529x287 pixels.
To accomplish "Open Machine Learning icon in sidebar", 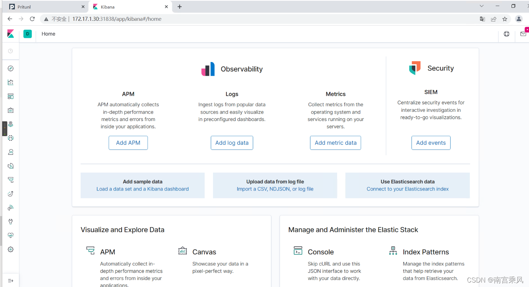I will [x=10, y=138].
